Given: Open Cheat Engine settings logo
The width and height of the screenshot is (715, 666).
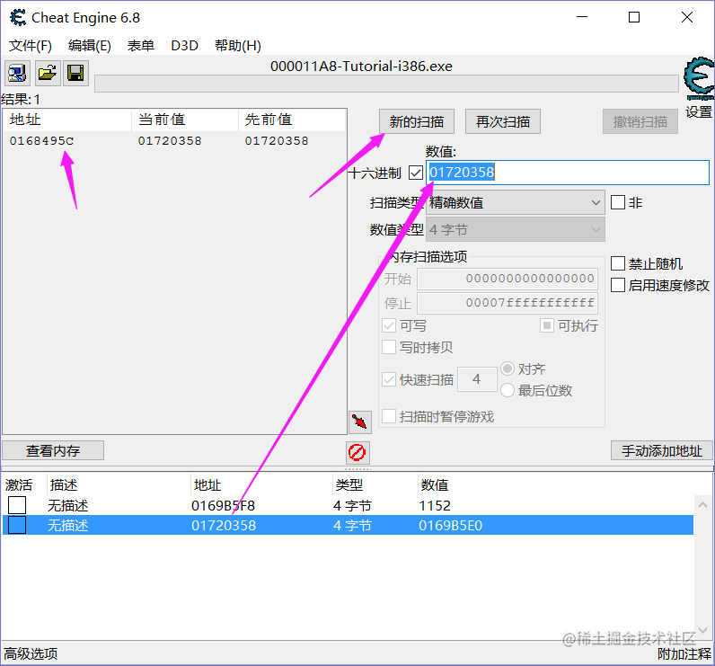Looking at the screenshot, I should coord(699,78).
